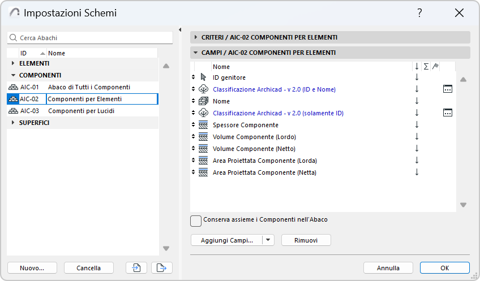The width and height of the screenshot is (480, 281).
Task: Open the Aggiungi Campi dropdown arrow
Action: pos(268,240)
